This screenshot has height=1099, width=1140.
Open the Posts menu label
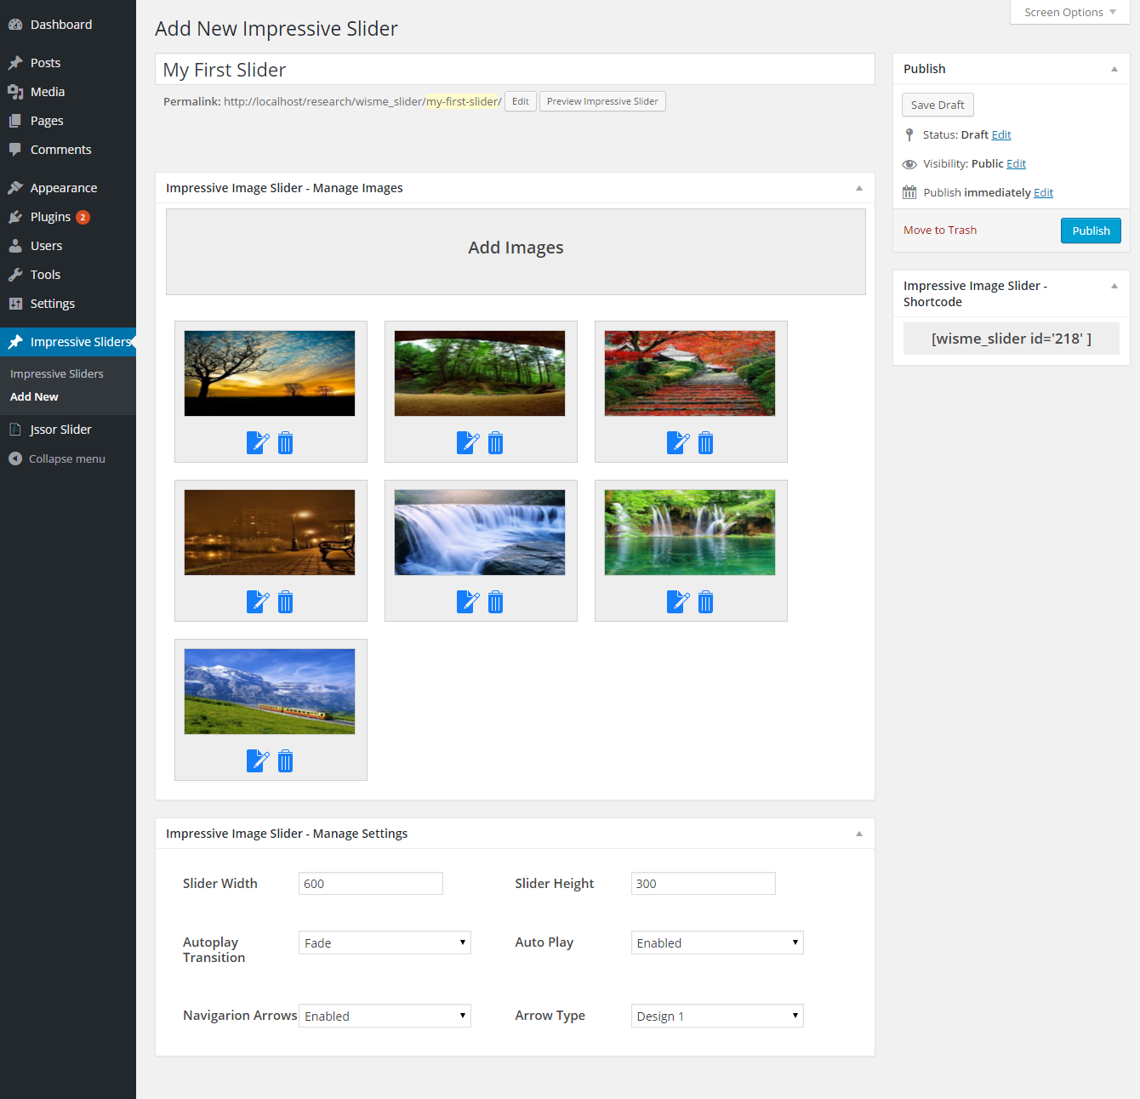point(45,63)
